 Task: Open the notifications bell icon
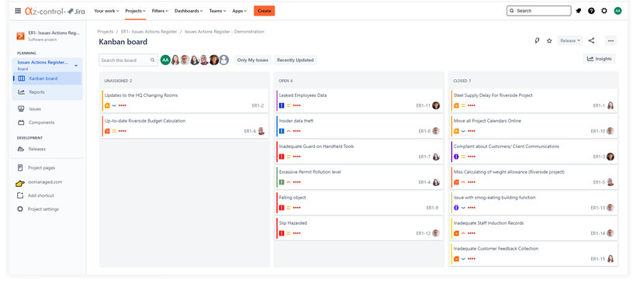(x=579, y=11)
